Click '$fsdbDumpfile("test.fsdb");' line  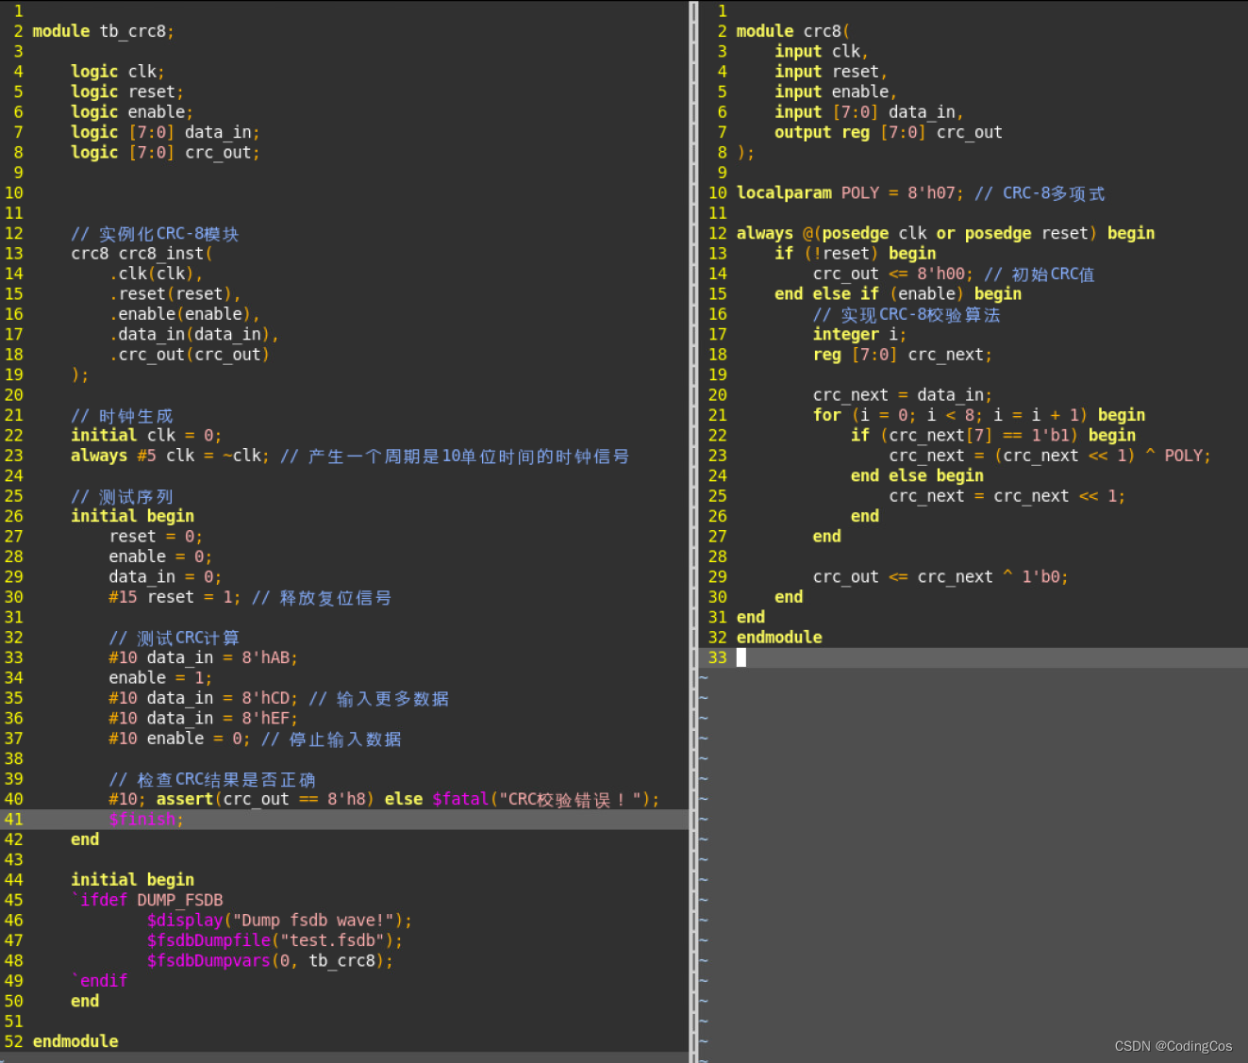coord(275,940)
